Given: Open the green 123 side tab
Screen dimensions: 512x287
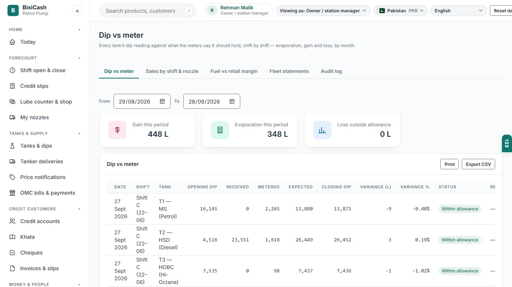Looking at the screenshot, I should point(507,143).
